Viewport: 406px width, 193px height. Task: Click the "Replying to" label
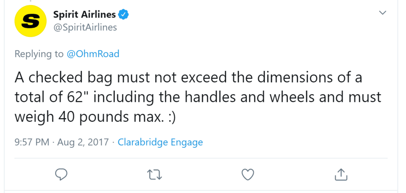[x=39, y=54]
